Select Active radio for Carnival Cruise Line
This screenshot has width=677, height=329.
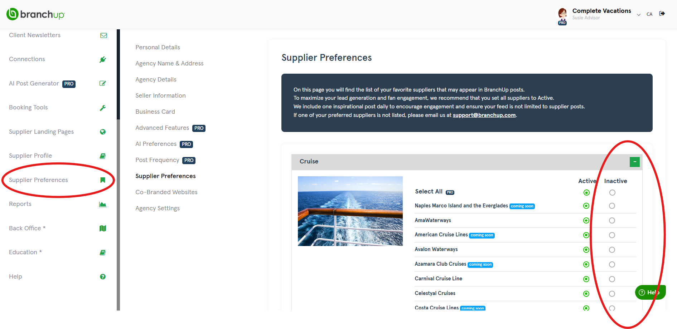coord(586,279)
